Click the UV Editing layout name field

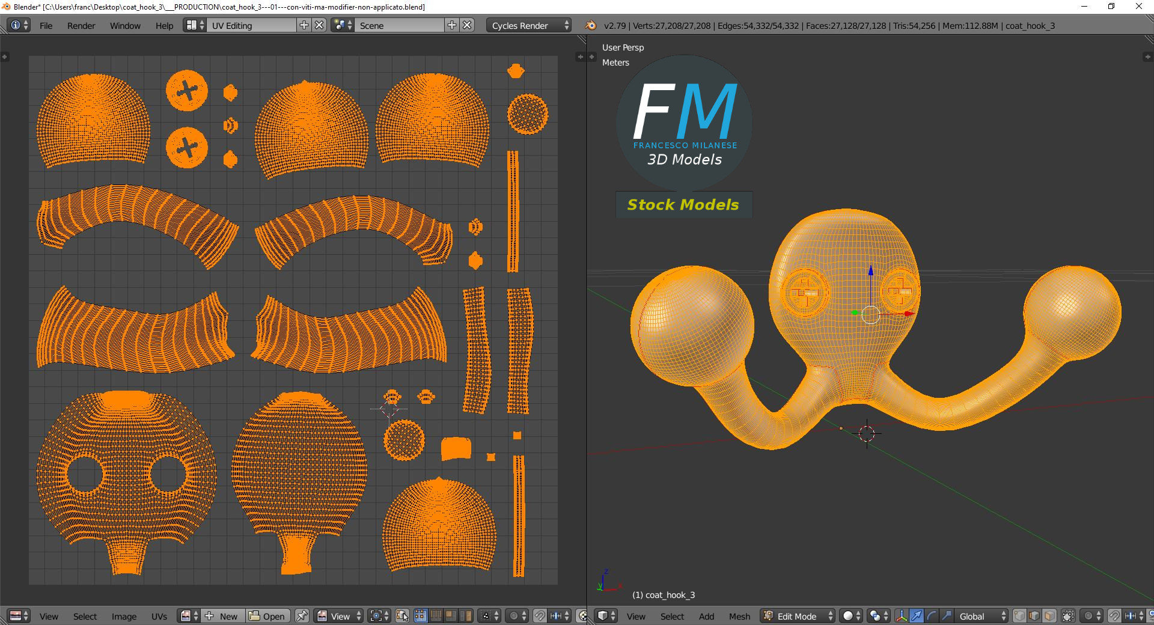pos(251,25)
